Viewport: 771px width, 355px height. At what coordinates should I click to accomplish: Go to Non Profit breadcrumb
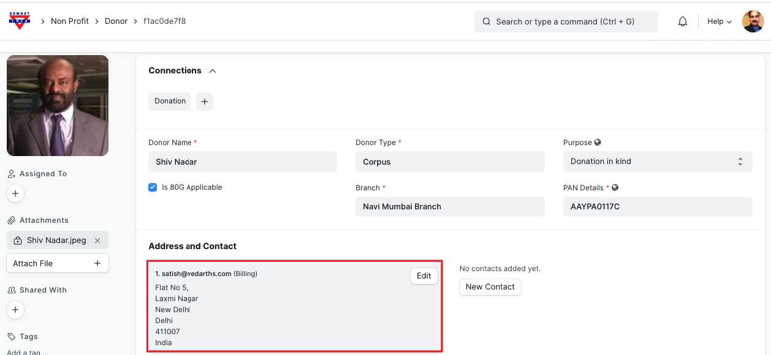pyautogui.click(x=70, y=21)
